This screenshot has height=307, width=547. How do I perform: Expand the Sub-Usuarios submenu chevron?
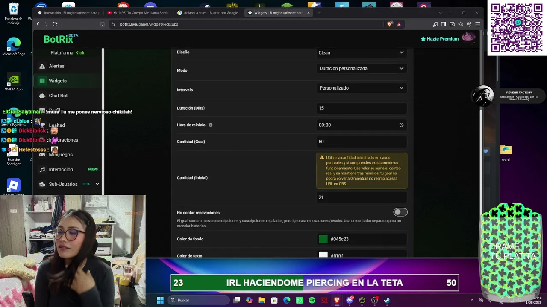(x=97, y=184)
